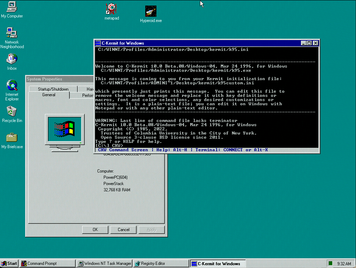Click the 'Computer:' label in System Properties
This screenshot has width=356, height=268.
(x=106, y=171)
